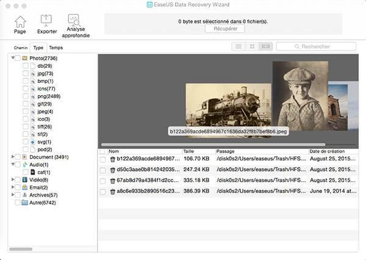Click the EaseUS app title icon
366x260 pixels.
tap(149, 5)
